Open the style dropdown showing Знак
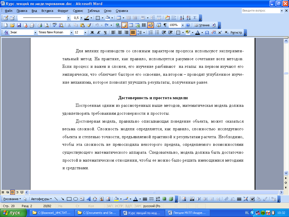Viewport: 289px width, 217px height. coord(35,33)
